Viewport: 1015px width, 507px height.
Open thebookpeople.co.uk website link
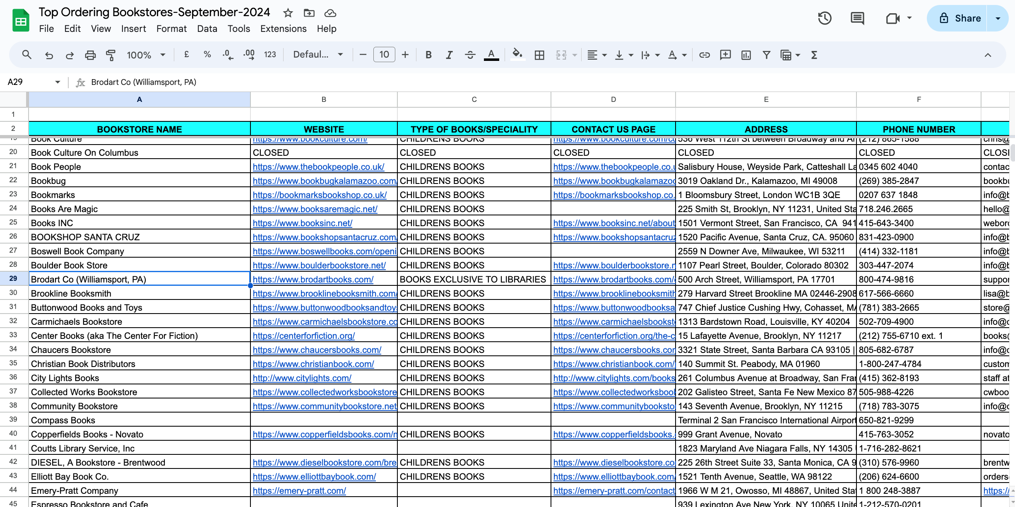click(318, 167)
